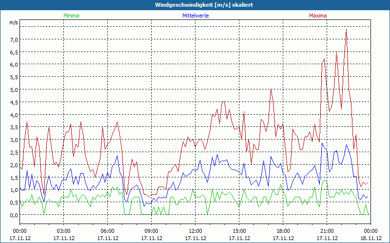Click the 09:00 time axis label
The width and height of the screenshot is (390, 243).
tap(152, 231)
